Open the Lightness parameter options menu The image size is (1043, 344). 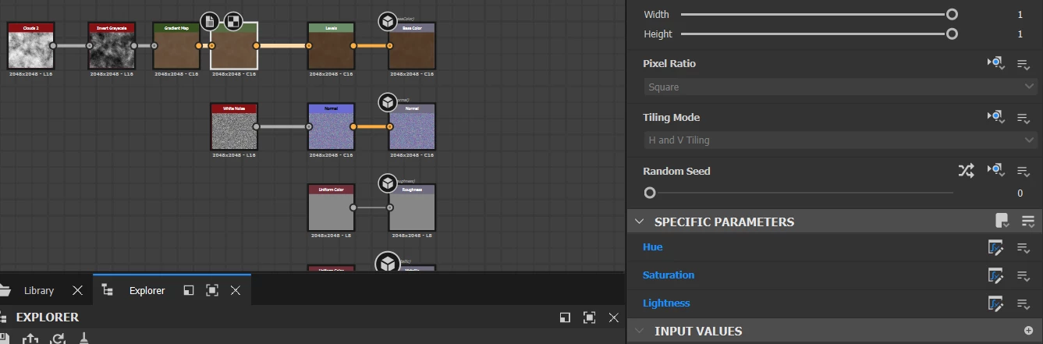tap(1023, 304)
